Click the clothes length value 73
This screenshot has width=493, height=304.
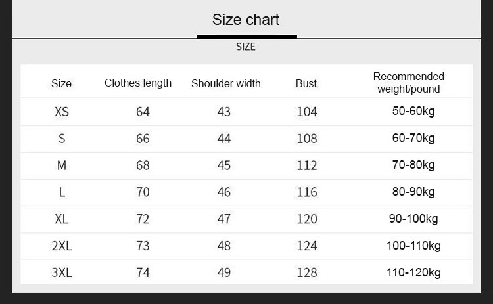tap(143, 246)
